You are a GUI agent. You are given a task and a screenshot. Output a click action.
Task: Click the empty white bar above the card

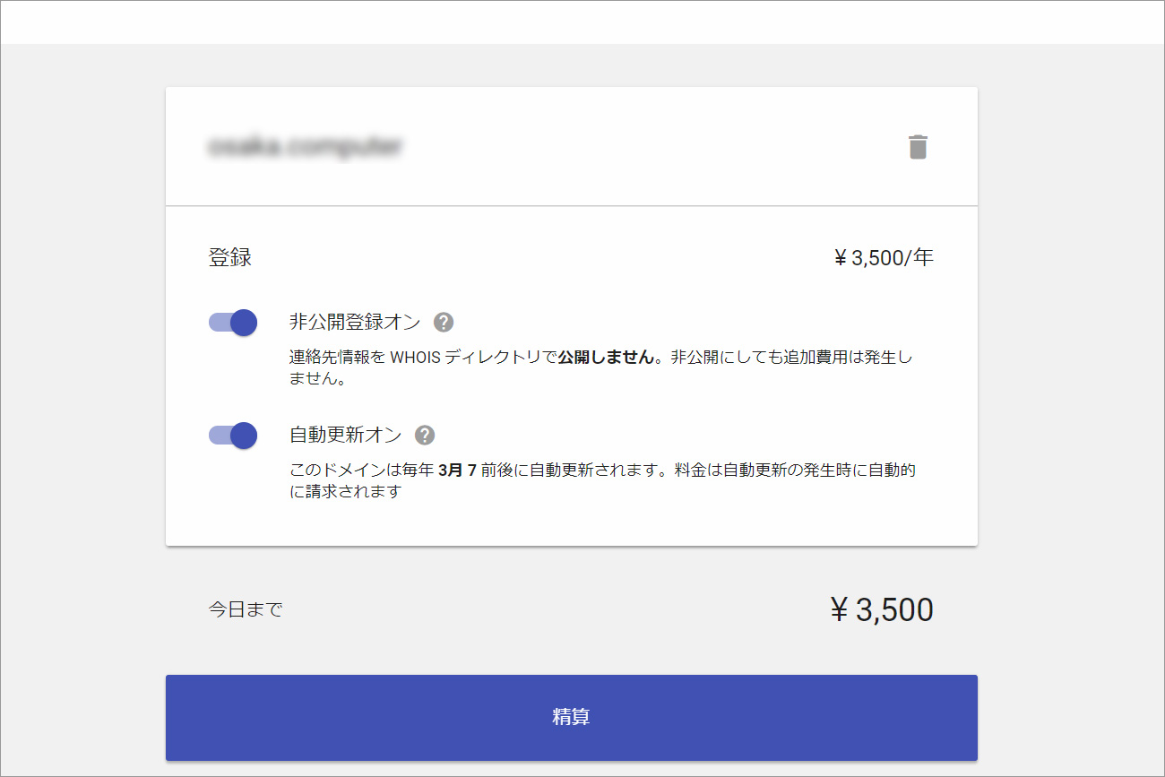tap(582, 22)
